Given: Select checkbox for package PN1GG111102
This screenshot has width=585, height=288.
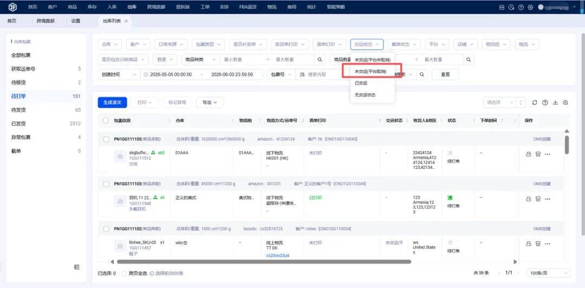Looking at the screenshot, I should (106, 228).
